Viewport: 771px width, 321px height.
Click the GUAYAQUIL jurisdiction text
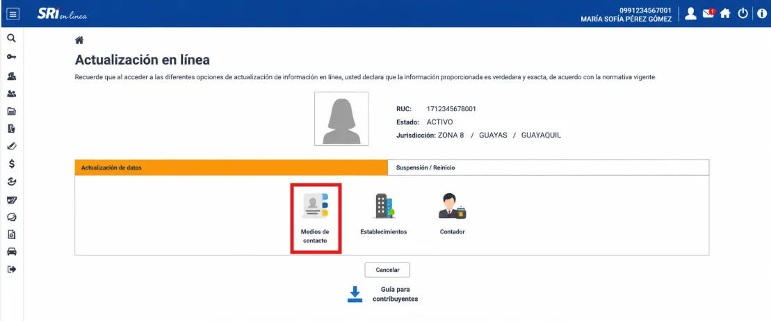tap(541, 135)
